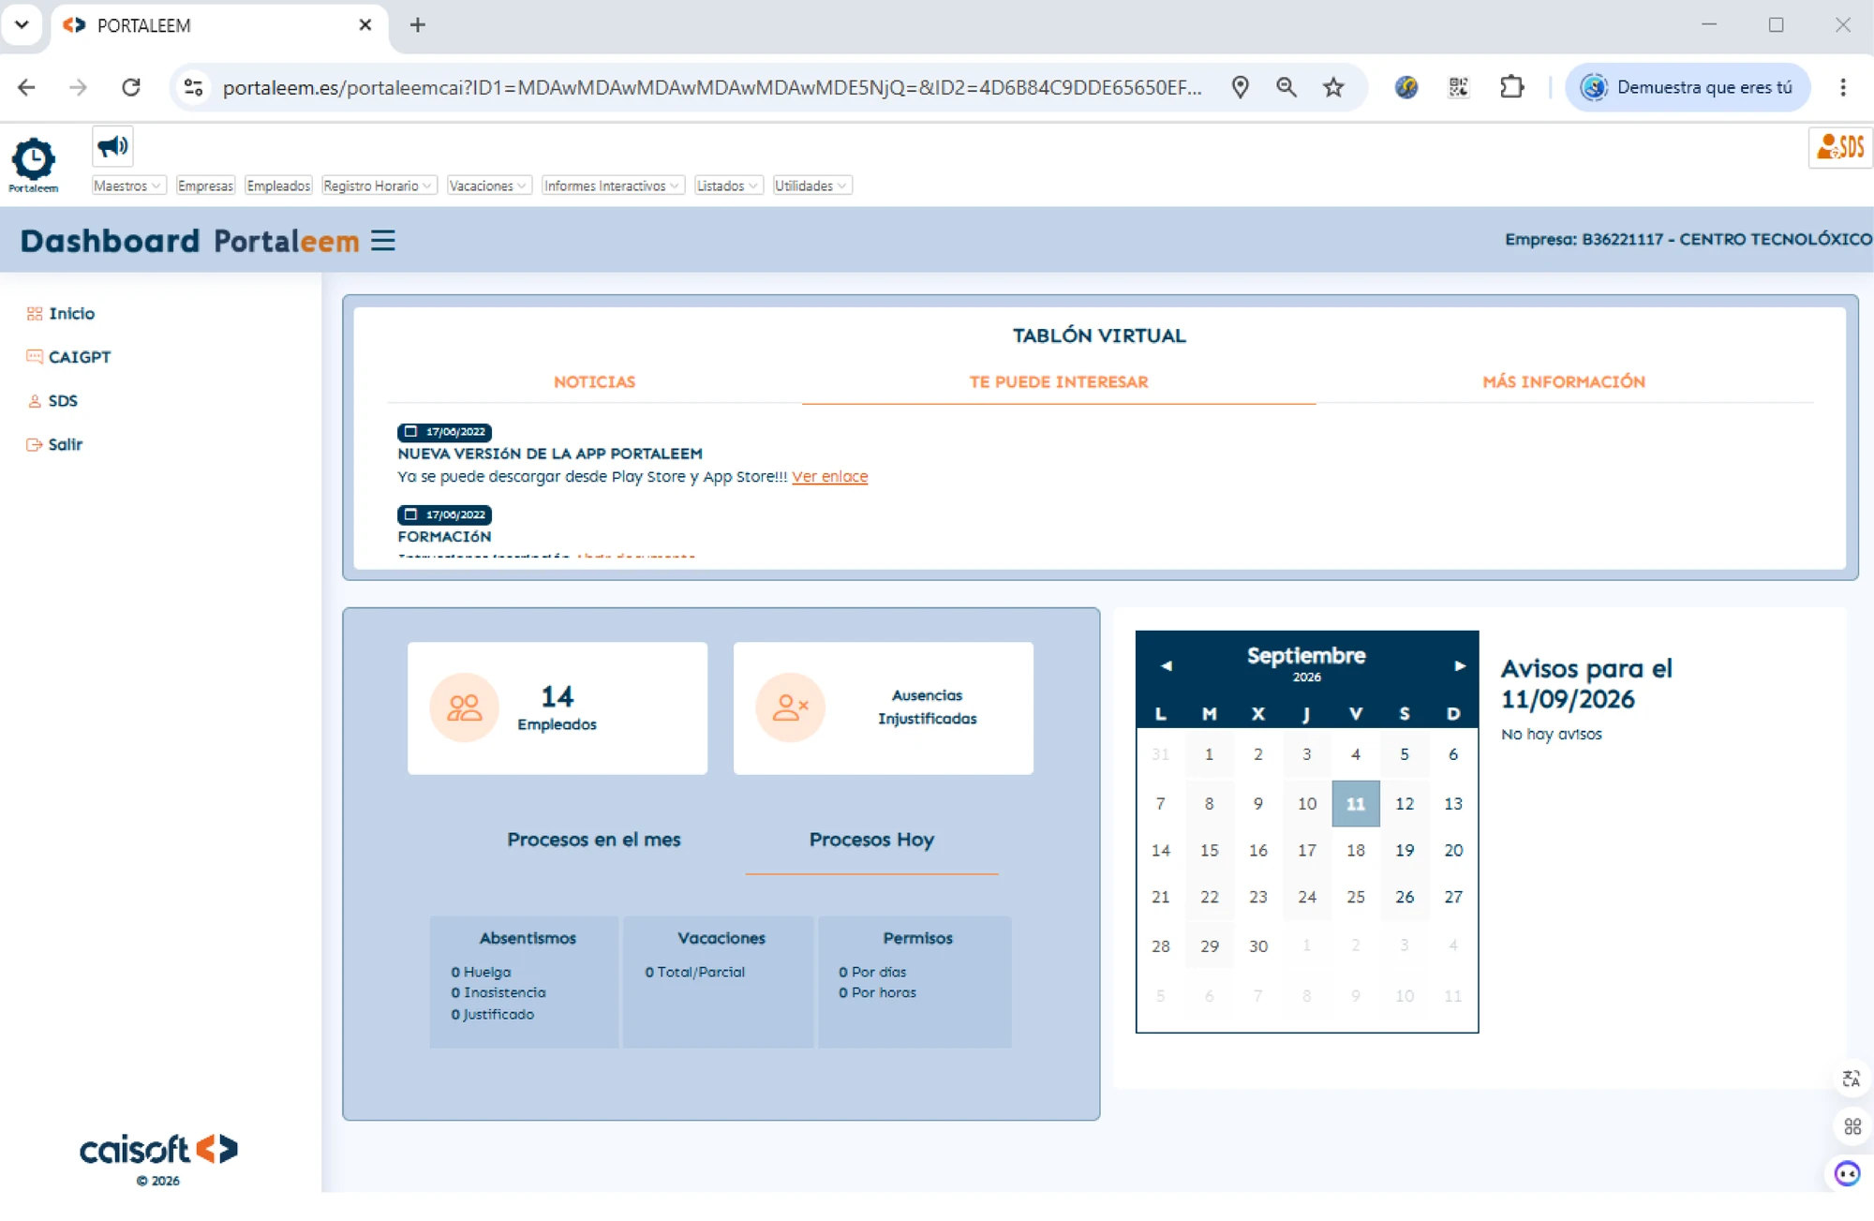Click 0 Total/Parcial under Vacaciones

tap(694, 973)
